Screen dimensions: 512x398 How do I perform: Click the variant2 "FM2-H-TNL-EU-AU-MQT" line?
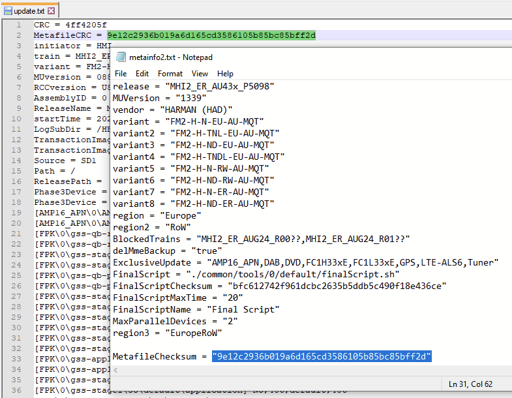click(196, 133)
